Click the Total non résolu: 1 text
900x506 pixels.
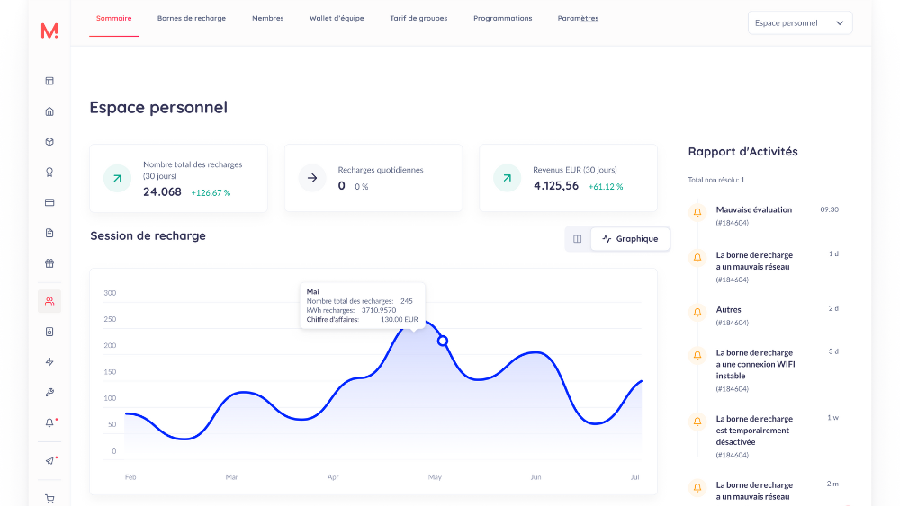(716, 180)
